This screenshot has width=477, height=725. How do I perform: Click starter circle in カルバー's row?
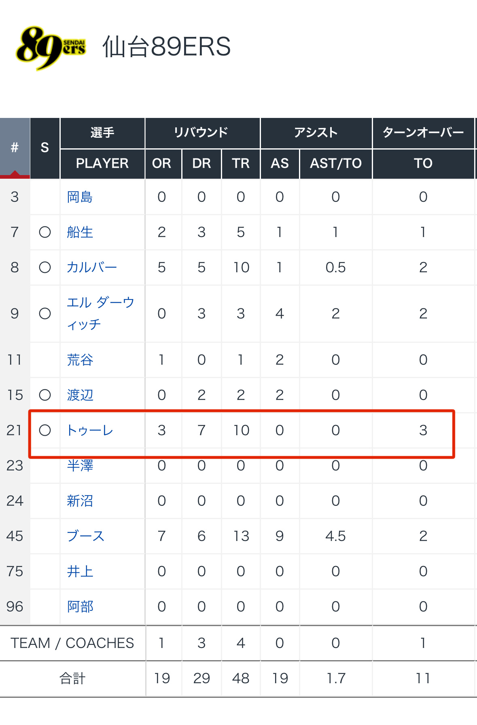45,267
